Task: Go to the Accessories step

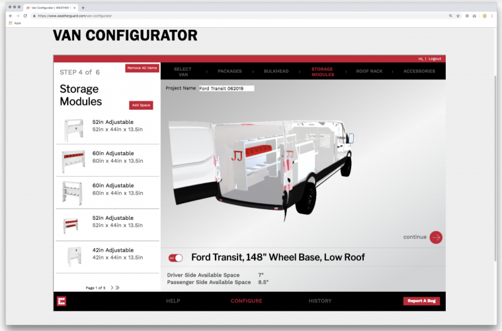Action: tap(419, 71)
